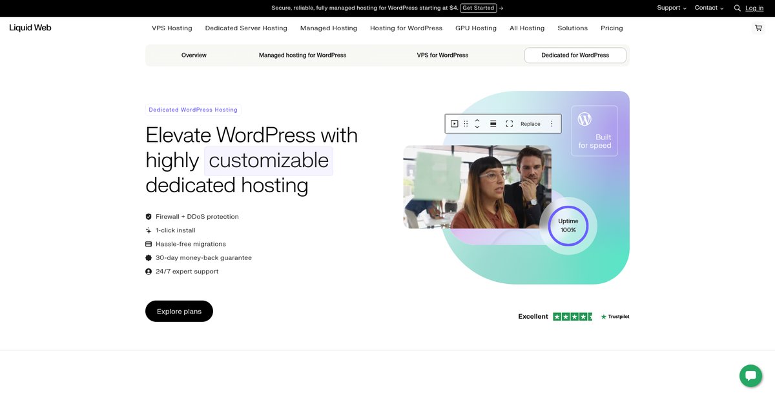
Task: Click the Liquid Web logo
Action: coord(30,28)
